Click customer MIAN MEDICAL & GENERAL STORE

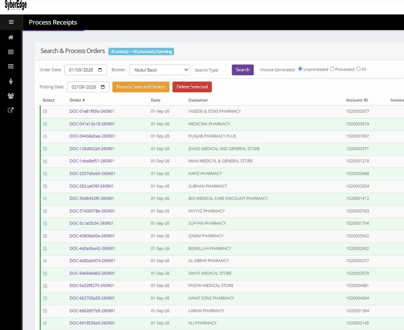click(x=220, y=161)
